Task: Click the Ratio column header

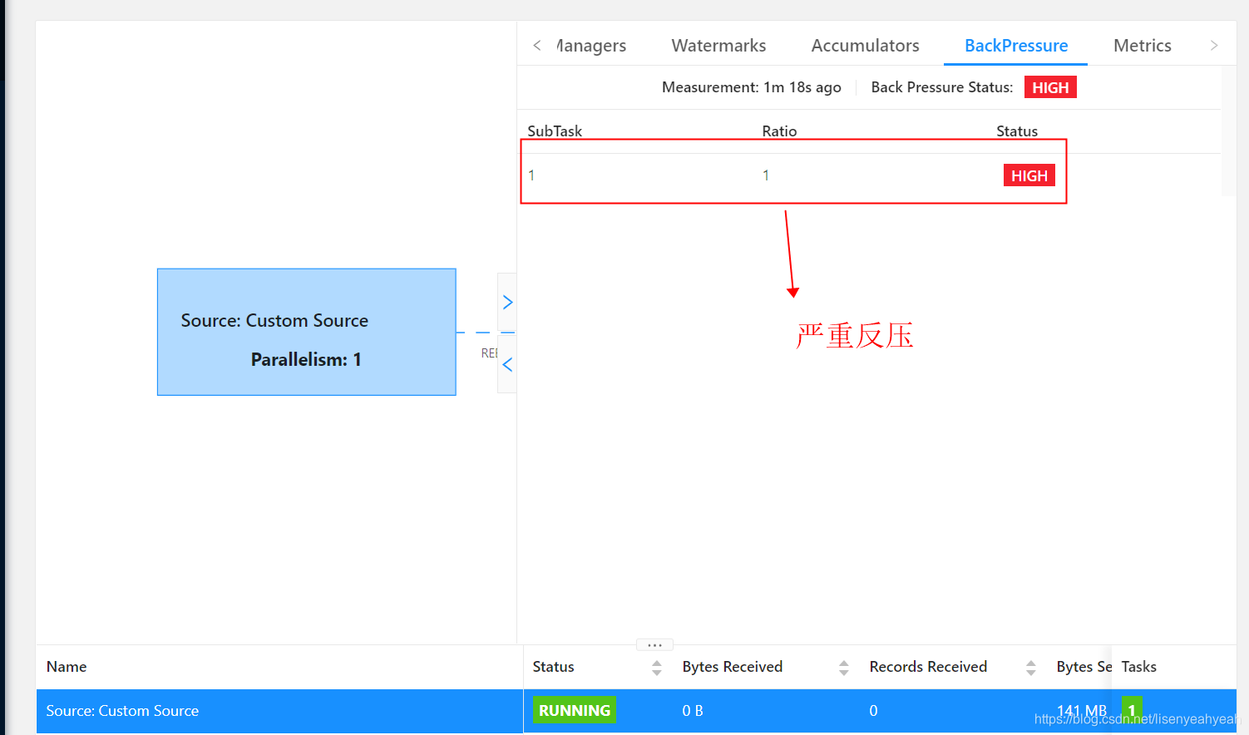Action: [x=779, y=131]
